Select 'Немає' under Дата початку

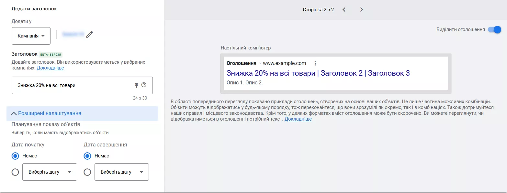click(15, 156)
